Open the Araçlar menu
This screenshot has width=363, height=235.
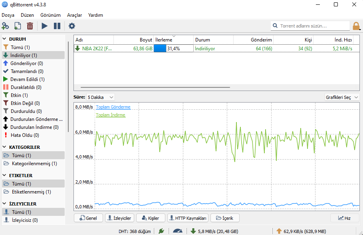(x=75, y=15)
